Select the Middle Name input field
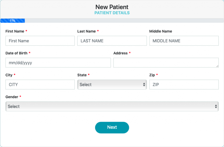This screenshot has height=147, width=224. (x=184, y=41)
